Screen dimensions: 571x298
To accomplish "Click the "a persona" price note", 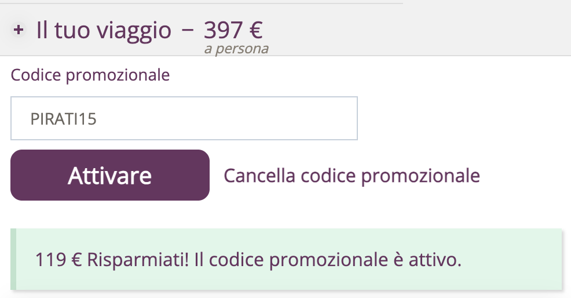I will pyautogui.click(x=237, y=49).
